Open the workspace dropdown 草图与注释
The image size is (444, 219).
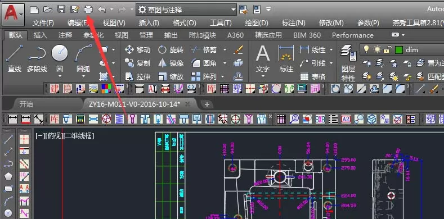tap(186, 10)
